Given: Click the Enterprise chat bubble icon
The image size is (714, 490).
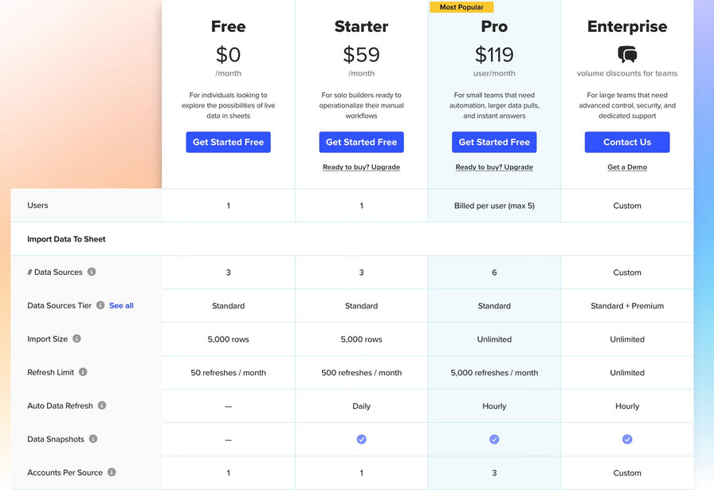Looking at the screenshot, I should click(x=627, y=54).
